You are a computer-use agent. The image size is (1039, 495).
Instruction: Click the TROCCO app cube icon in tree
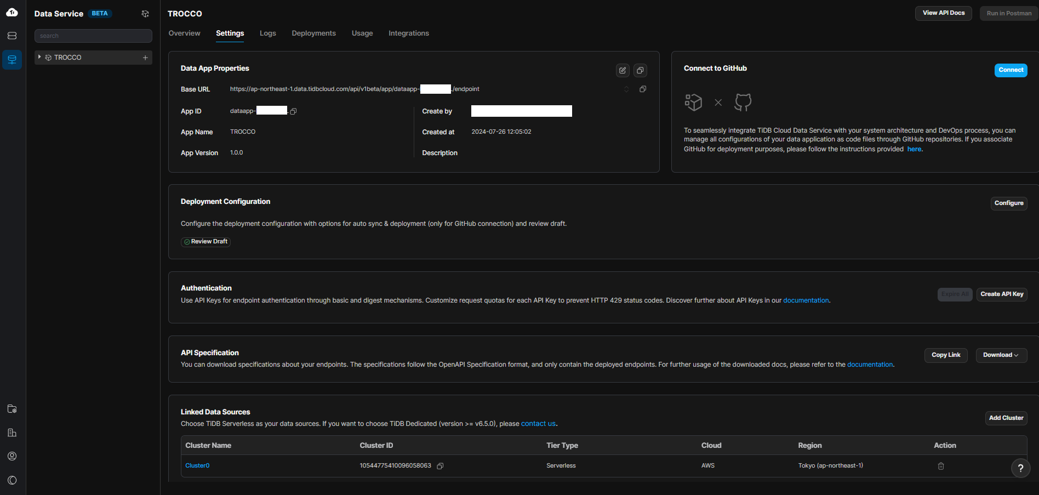(48, 58)
